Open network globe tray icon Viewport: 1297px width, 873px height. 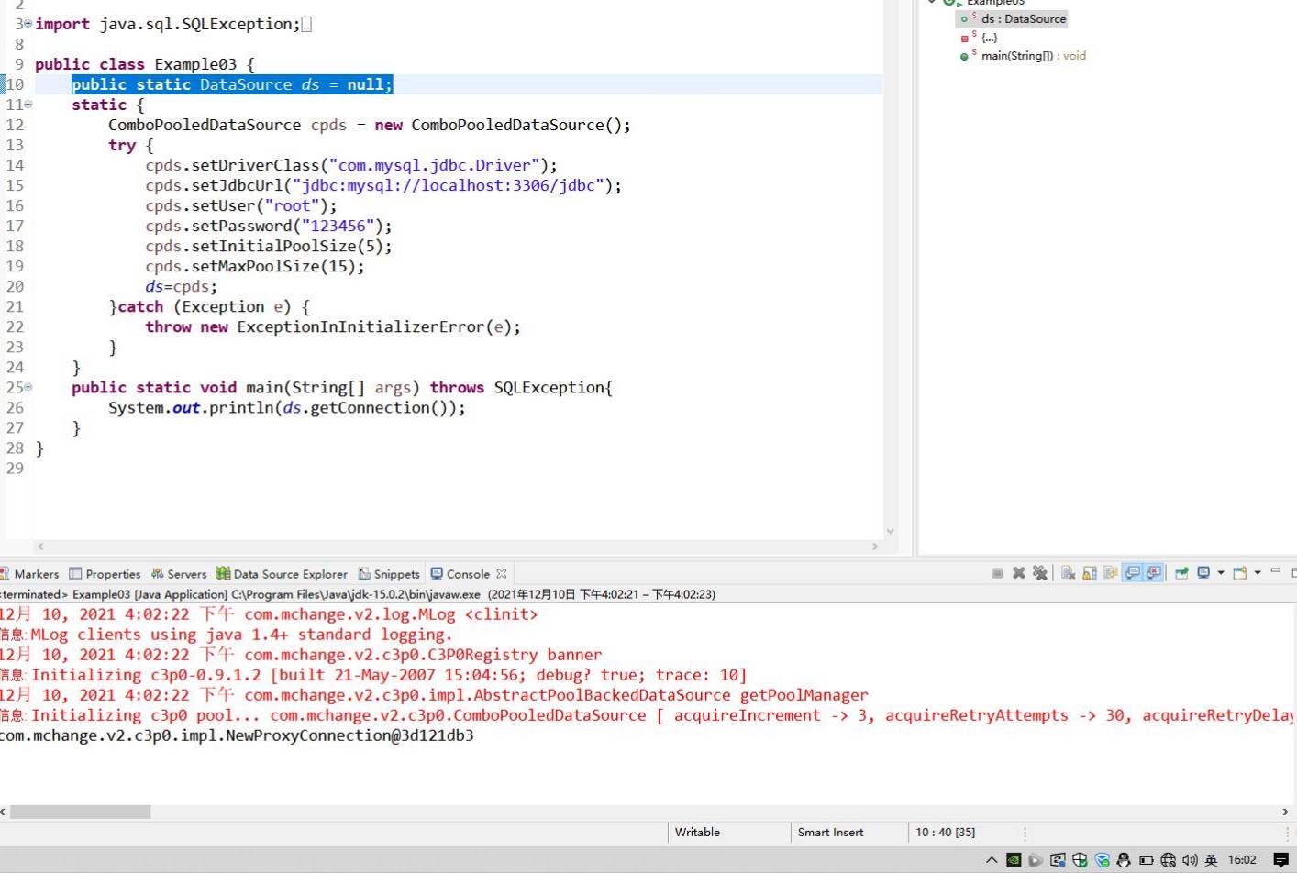point(1168,860)
